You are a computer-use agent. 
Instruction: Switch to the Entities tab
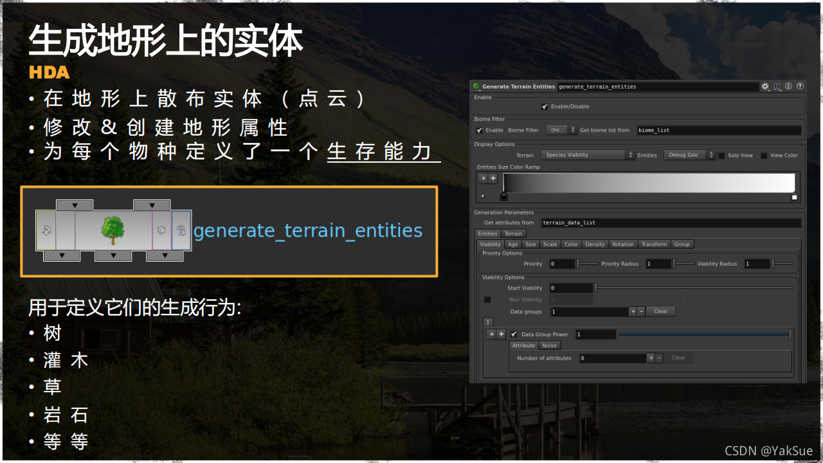(x=487, y=233)
